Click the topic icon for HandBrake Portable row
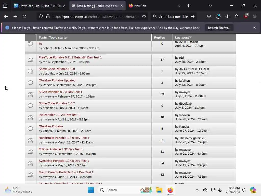Image resolution: width=261 pixels, height=196 pixels. pos(31,140)
